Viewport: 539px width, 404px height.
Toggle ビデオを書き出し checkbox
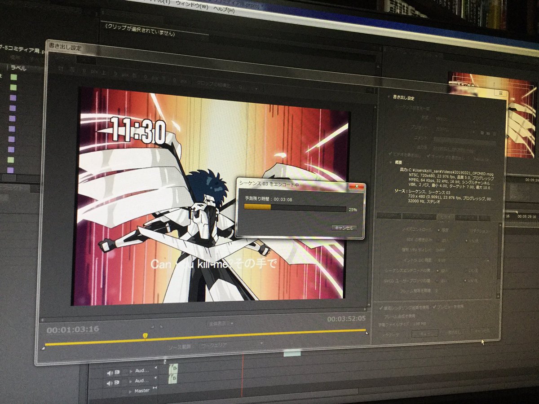tap(390, 154)
